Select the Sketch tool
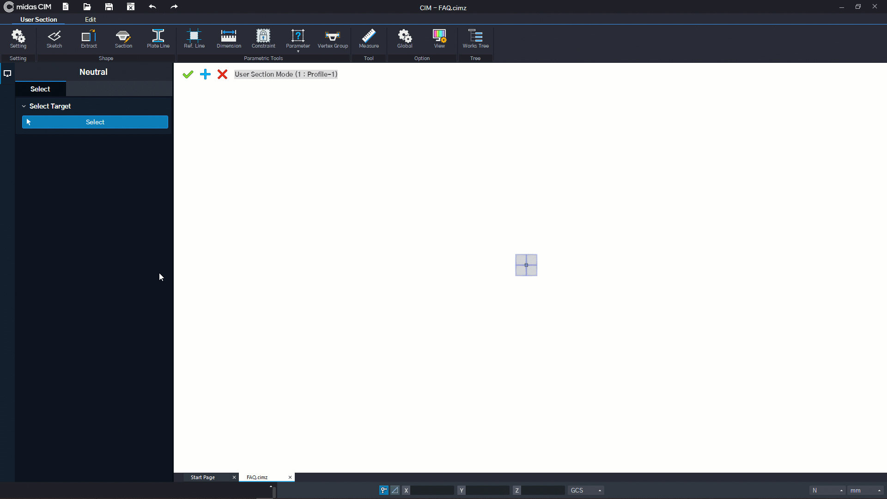 click(54, 39)
